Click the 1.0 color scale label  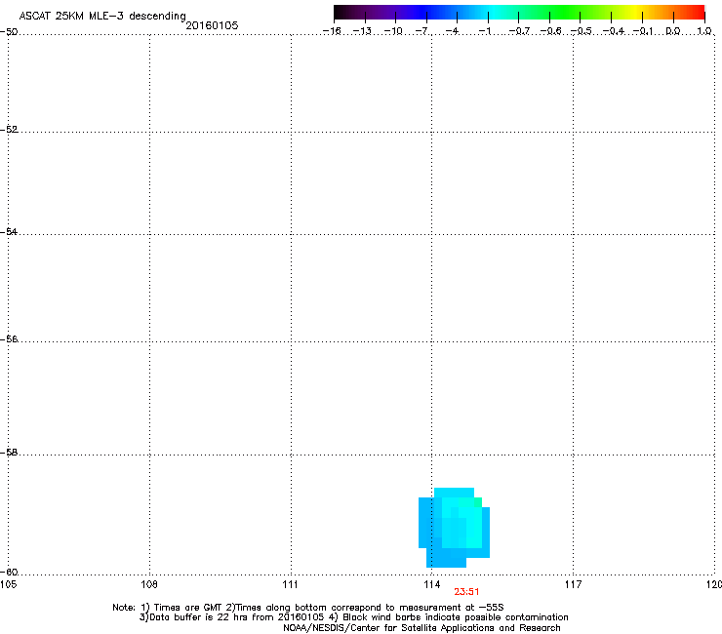(x=704, y=31)
